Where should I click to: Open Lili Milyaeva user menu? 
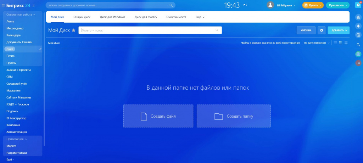point(286,5)
